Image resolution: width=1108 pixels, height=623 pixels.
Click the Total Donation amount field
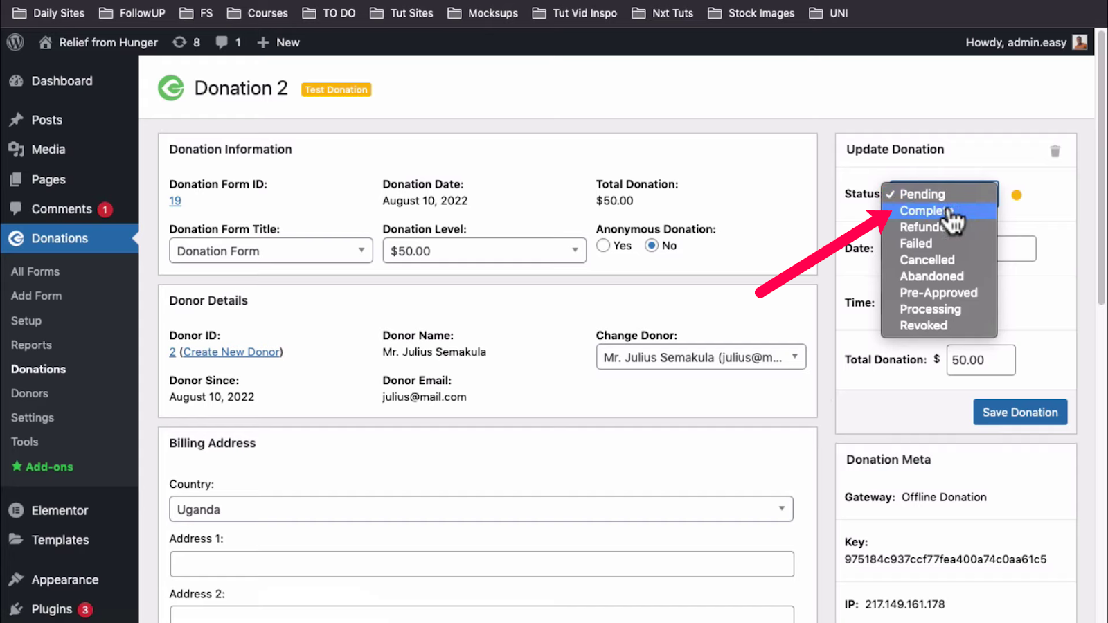click(x=980, y=360)
